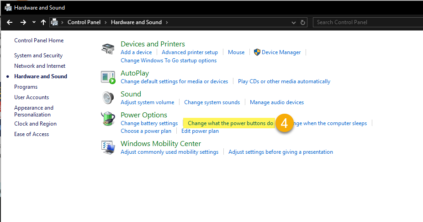Click Change system sounds

[x=212, y=102]
